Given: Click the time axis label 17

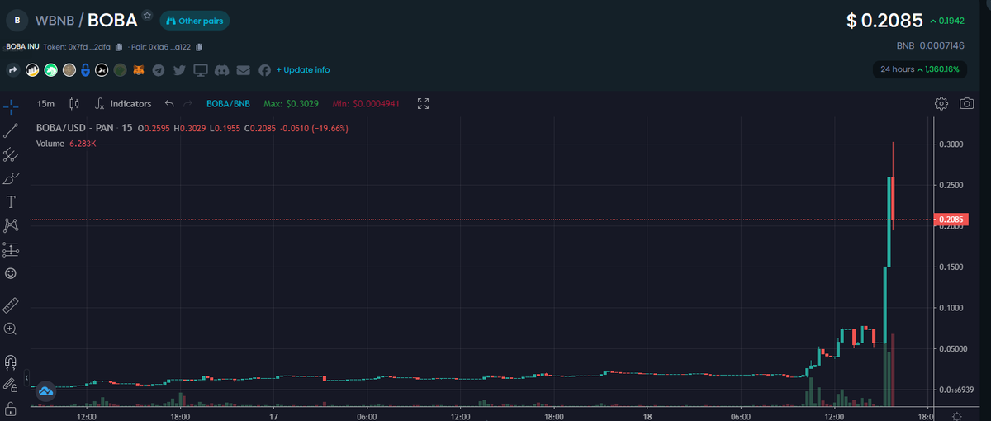Looking at the screenshot, I should [273, 416].
